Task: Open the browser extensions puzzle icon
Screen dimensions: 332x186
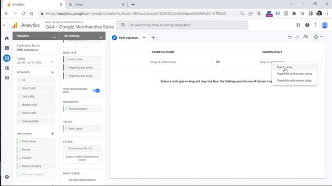Action: (x=294, y=13)
